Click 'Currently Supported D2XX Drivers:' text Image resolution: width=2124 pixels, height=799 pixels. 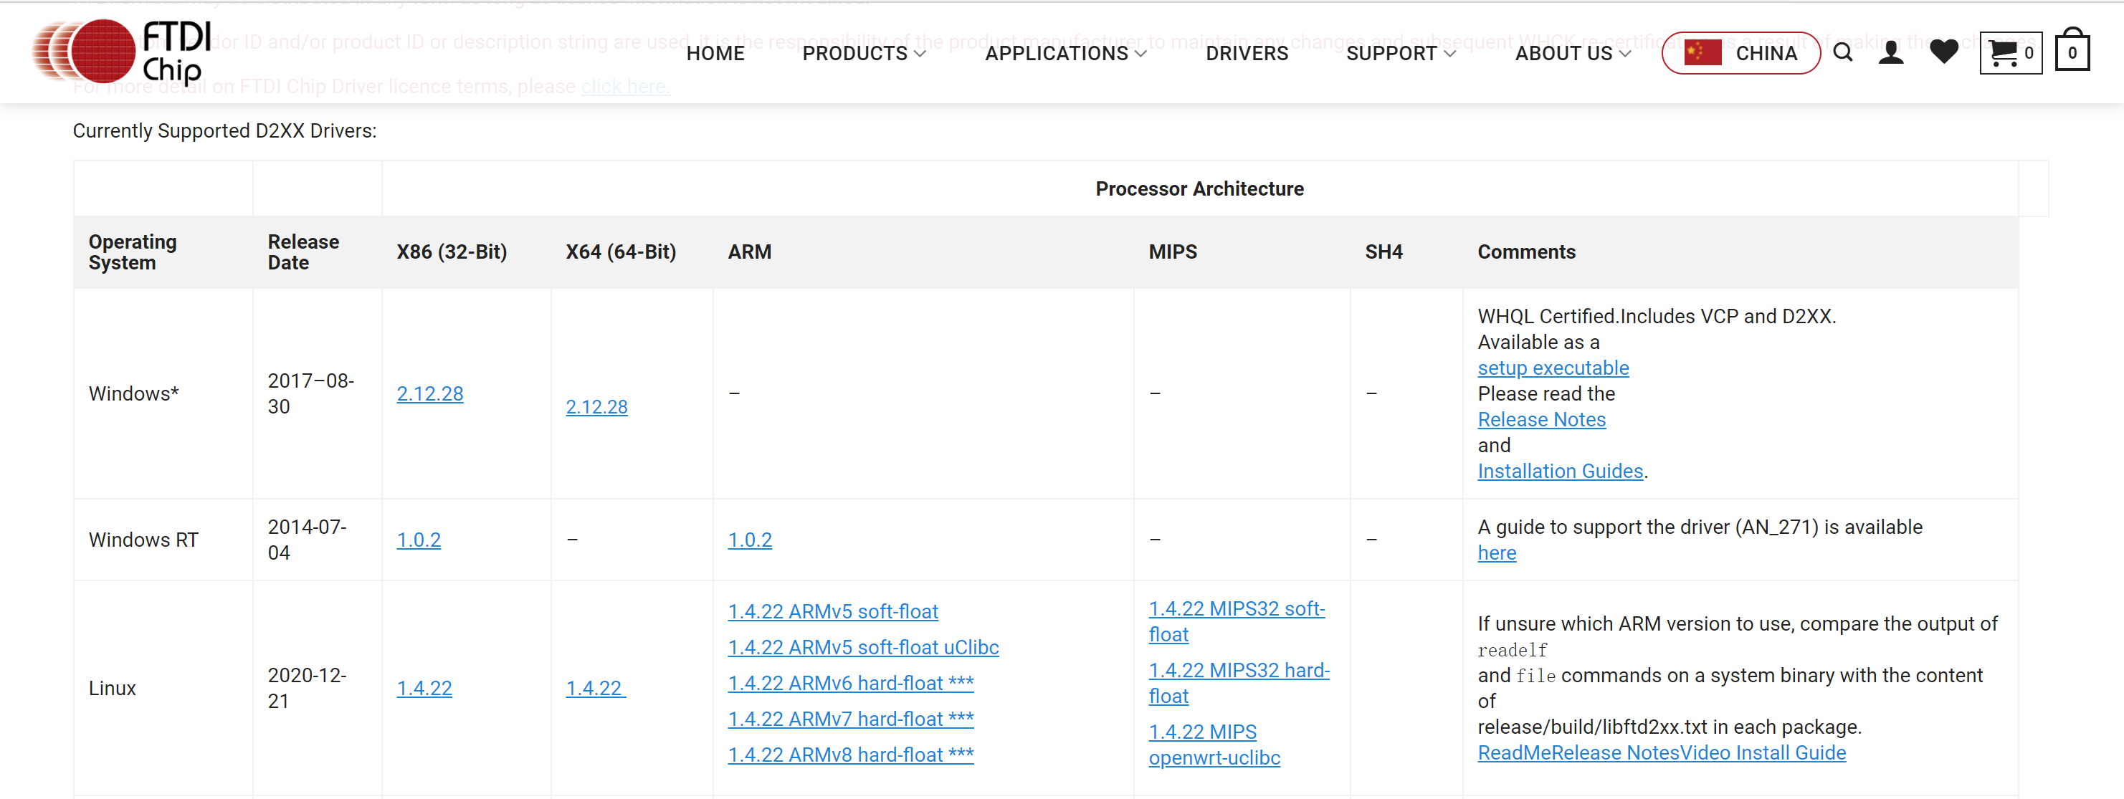pos(224,131)
